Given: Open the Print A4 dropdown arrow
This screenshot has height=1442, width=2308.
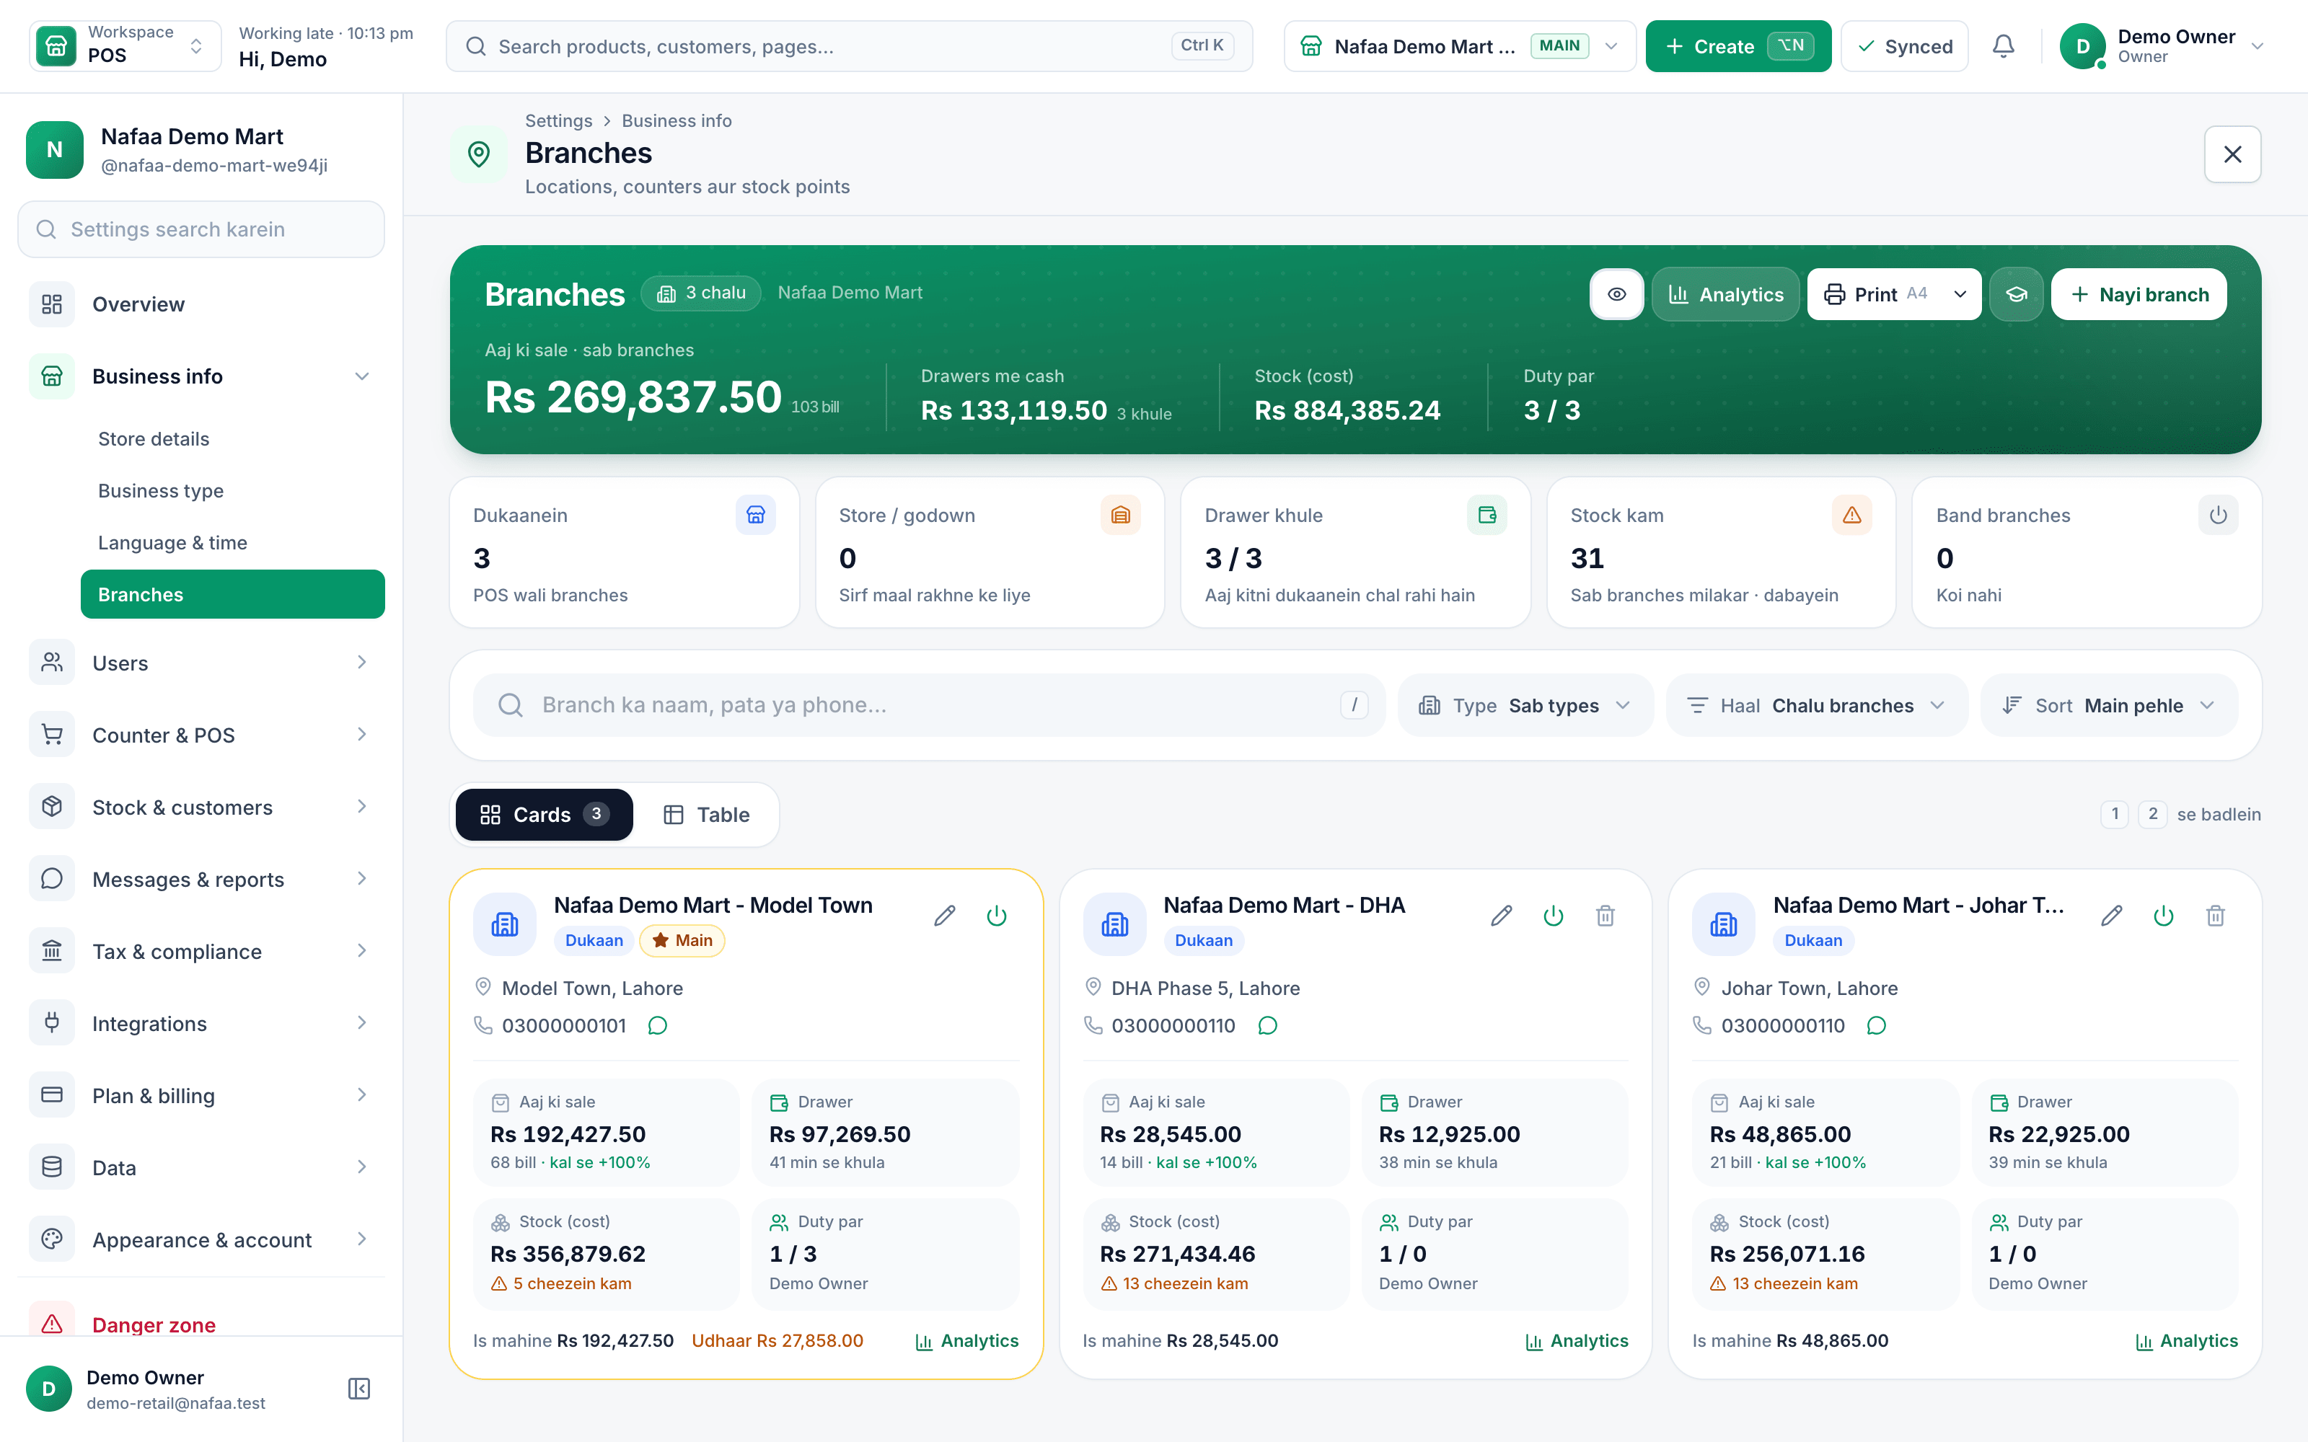Looking at the screenshot, I should click(1960, 293).
